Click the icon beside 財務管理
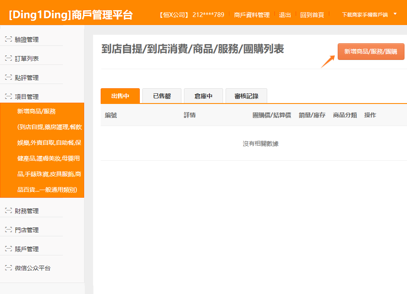Viewport: 407px width, 294px height. 8,211
